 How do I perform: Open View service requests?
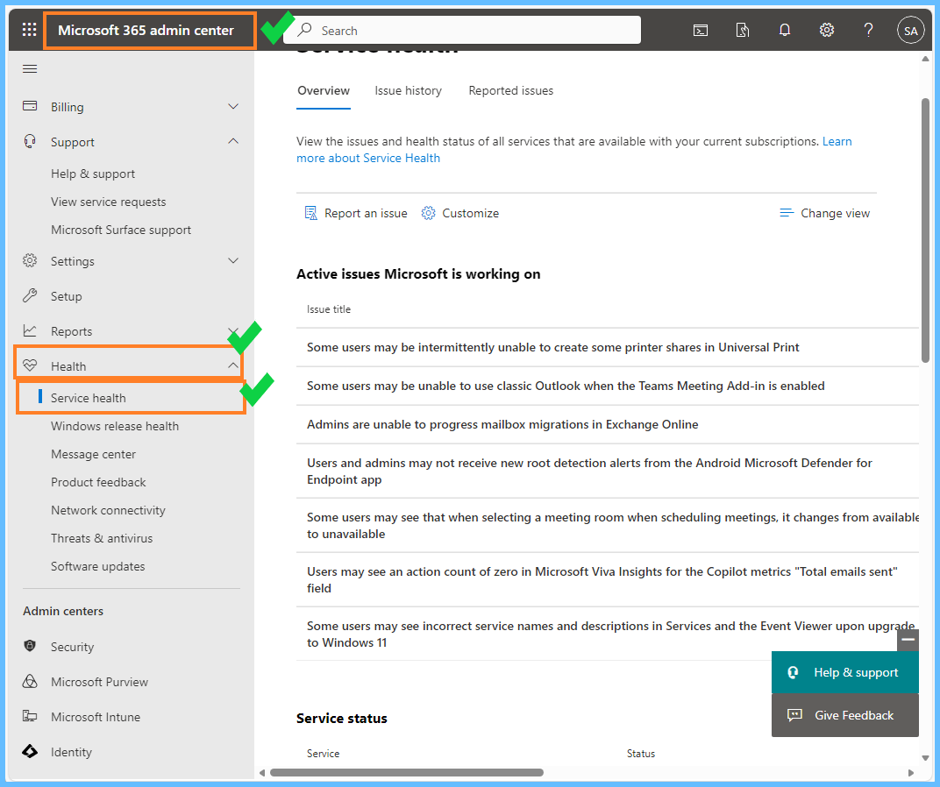[108, 202]
